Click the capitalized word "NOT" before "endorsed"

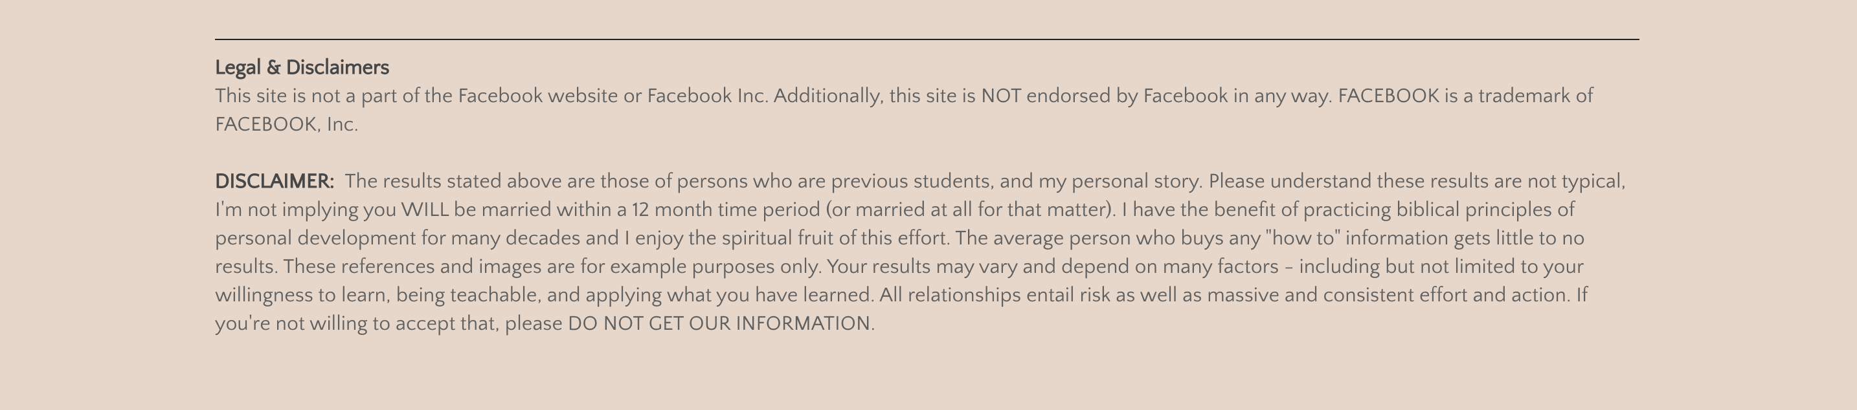[1000, 96]
